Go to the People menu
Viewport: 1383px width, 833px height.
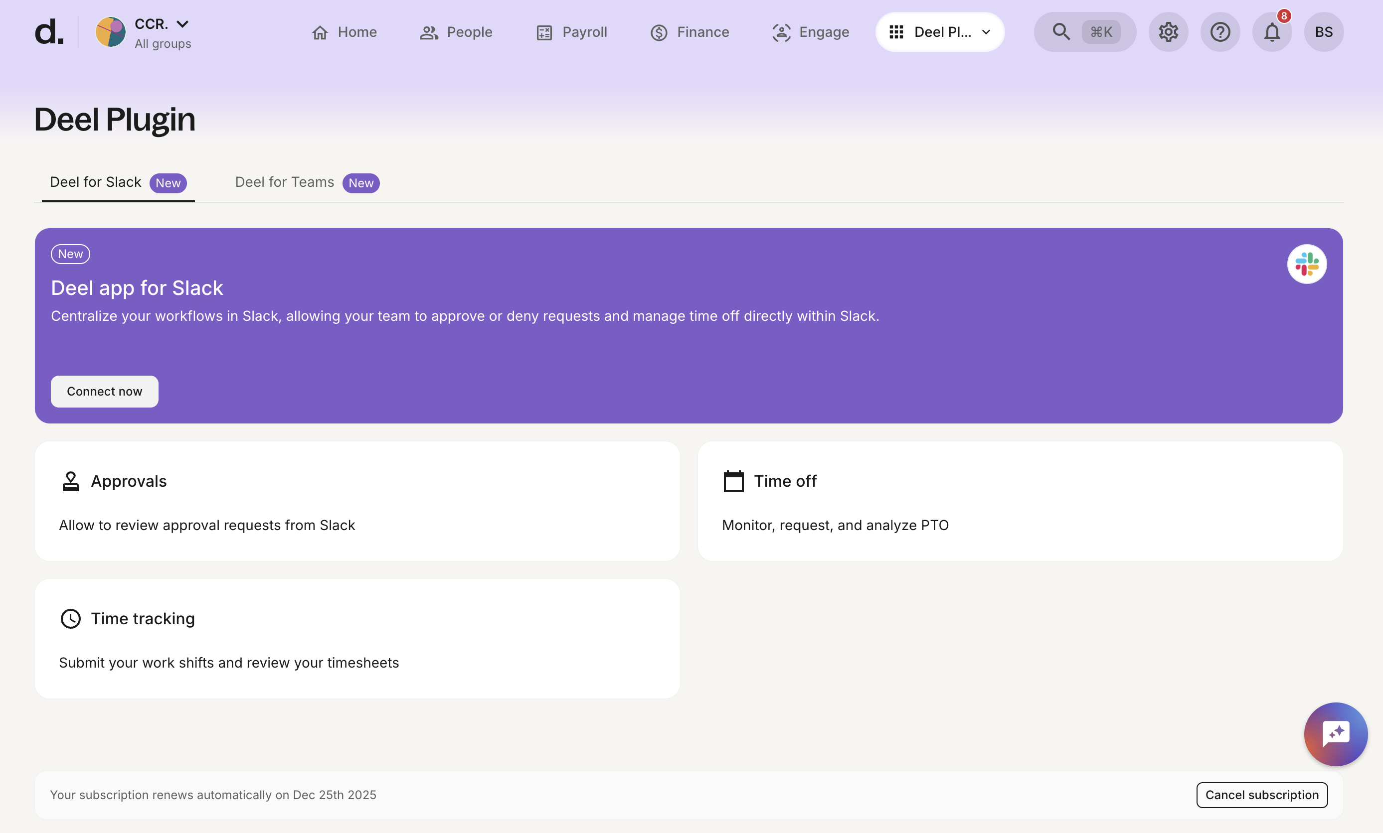[456, 32]
